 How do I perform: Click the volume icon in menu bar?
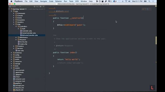pos(129,1)
